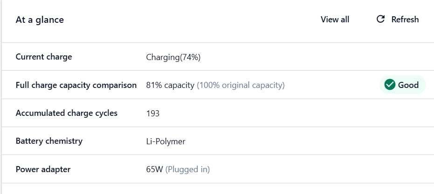Select the Current charge row label
This screenshot has height=194, width=434.
click(44, 57)
